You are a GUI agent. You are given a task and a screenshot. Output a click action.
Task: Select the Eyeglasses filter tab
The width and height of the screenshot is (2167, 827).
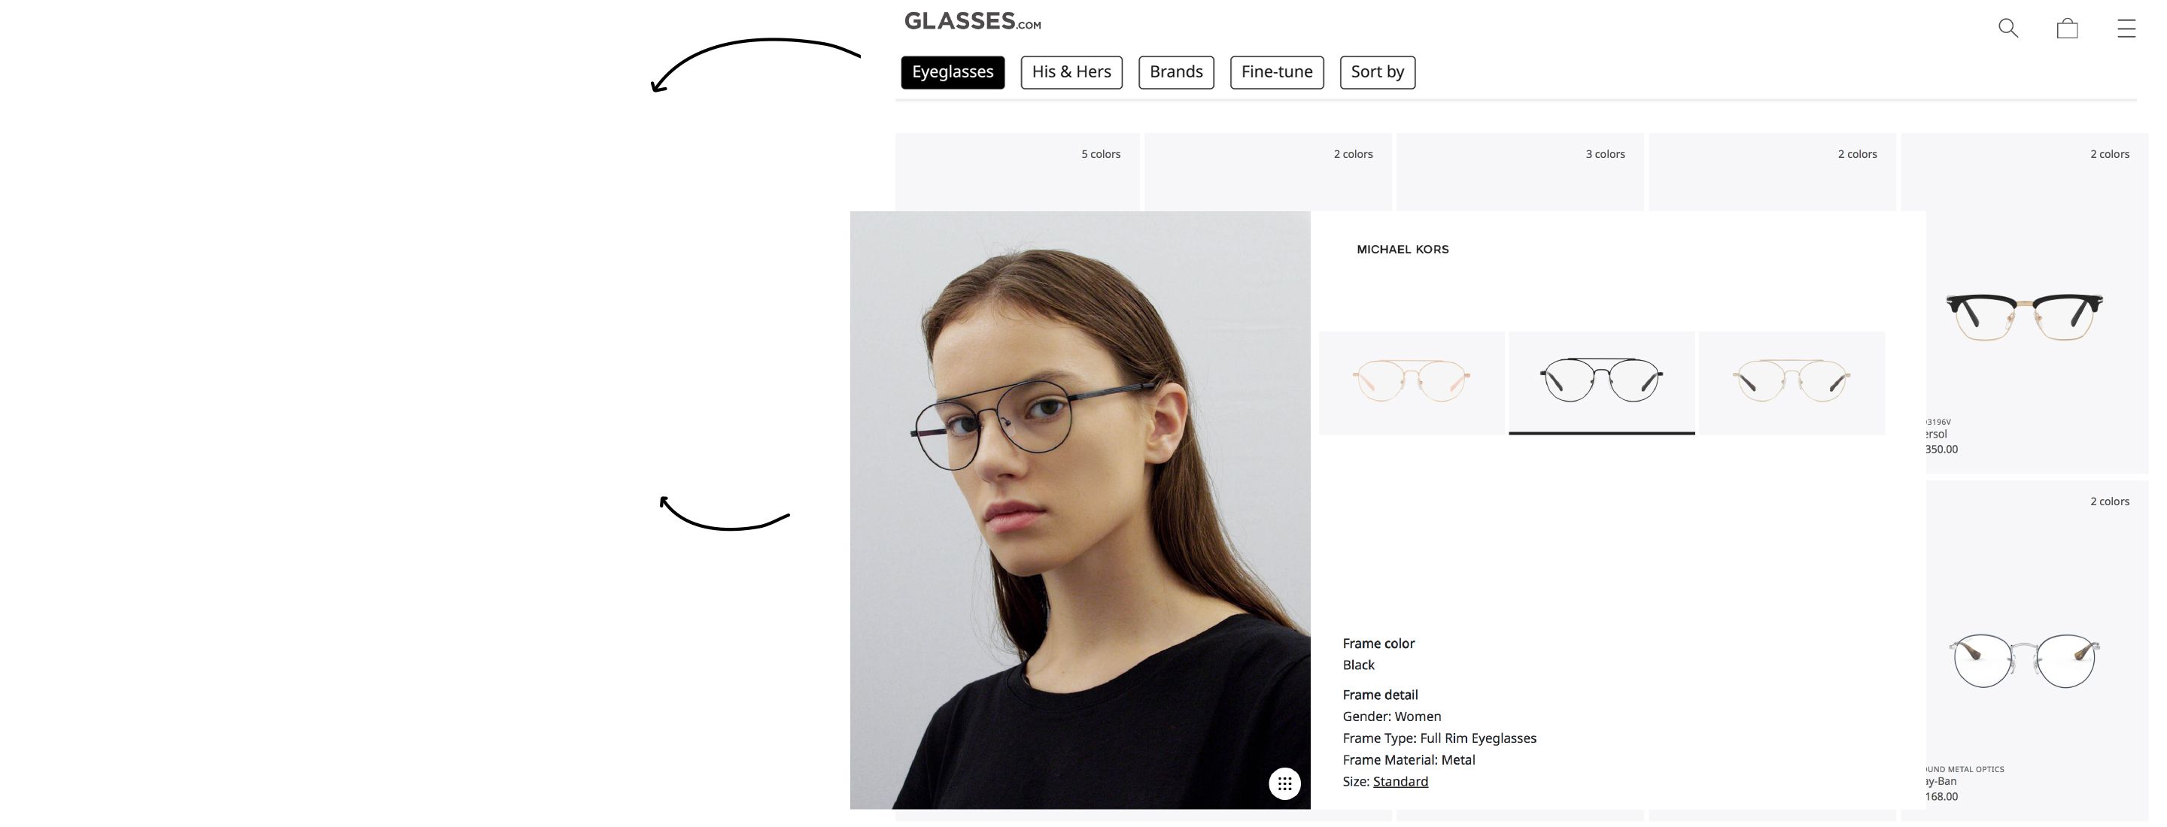coord(953,72)
